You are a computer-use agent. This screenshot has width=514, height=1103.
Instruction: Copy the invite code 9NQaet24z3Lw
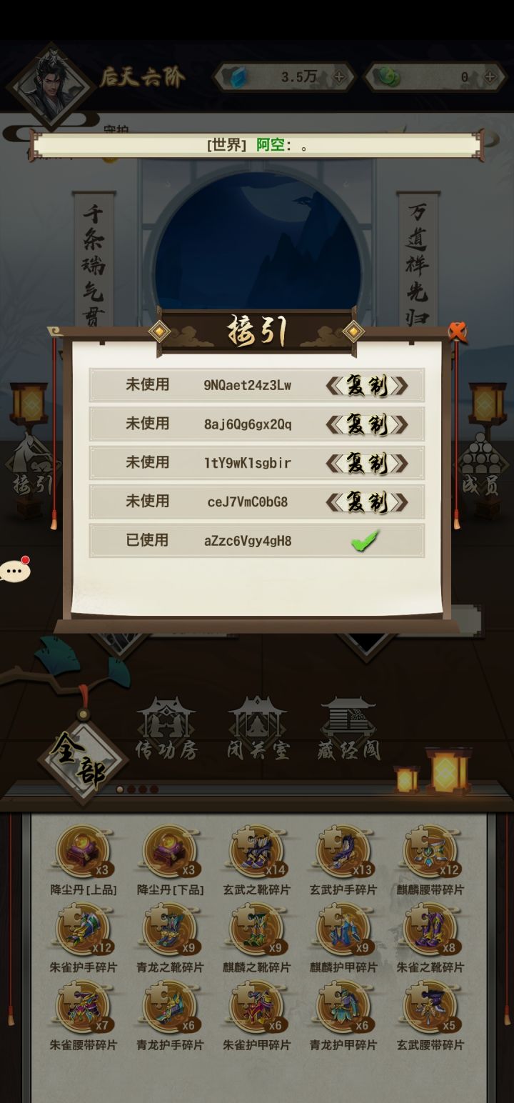pos(367,386)
